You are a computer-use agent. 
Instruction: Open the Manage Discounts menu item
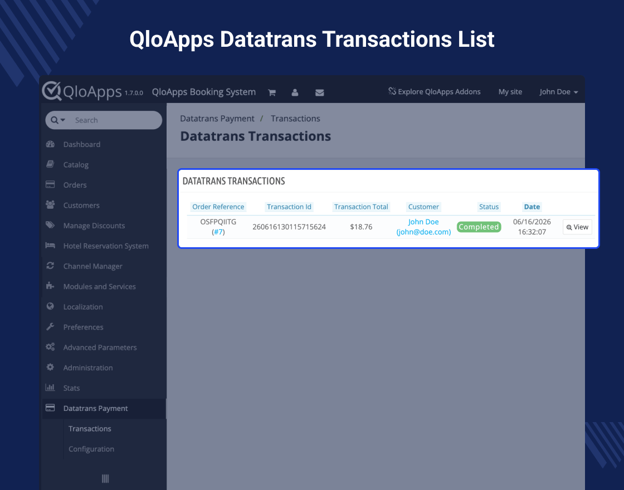tap(94, 226)
